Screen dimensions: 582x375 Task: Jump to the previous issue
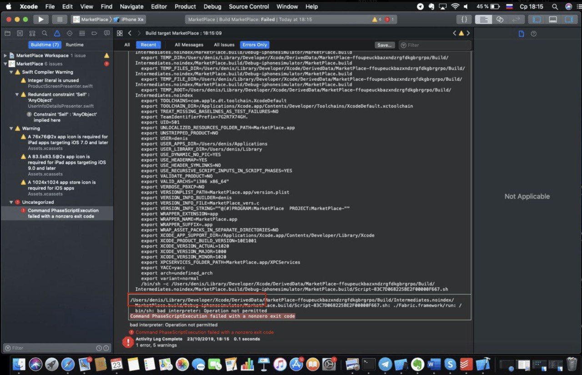coord(454,33)
